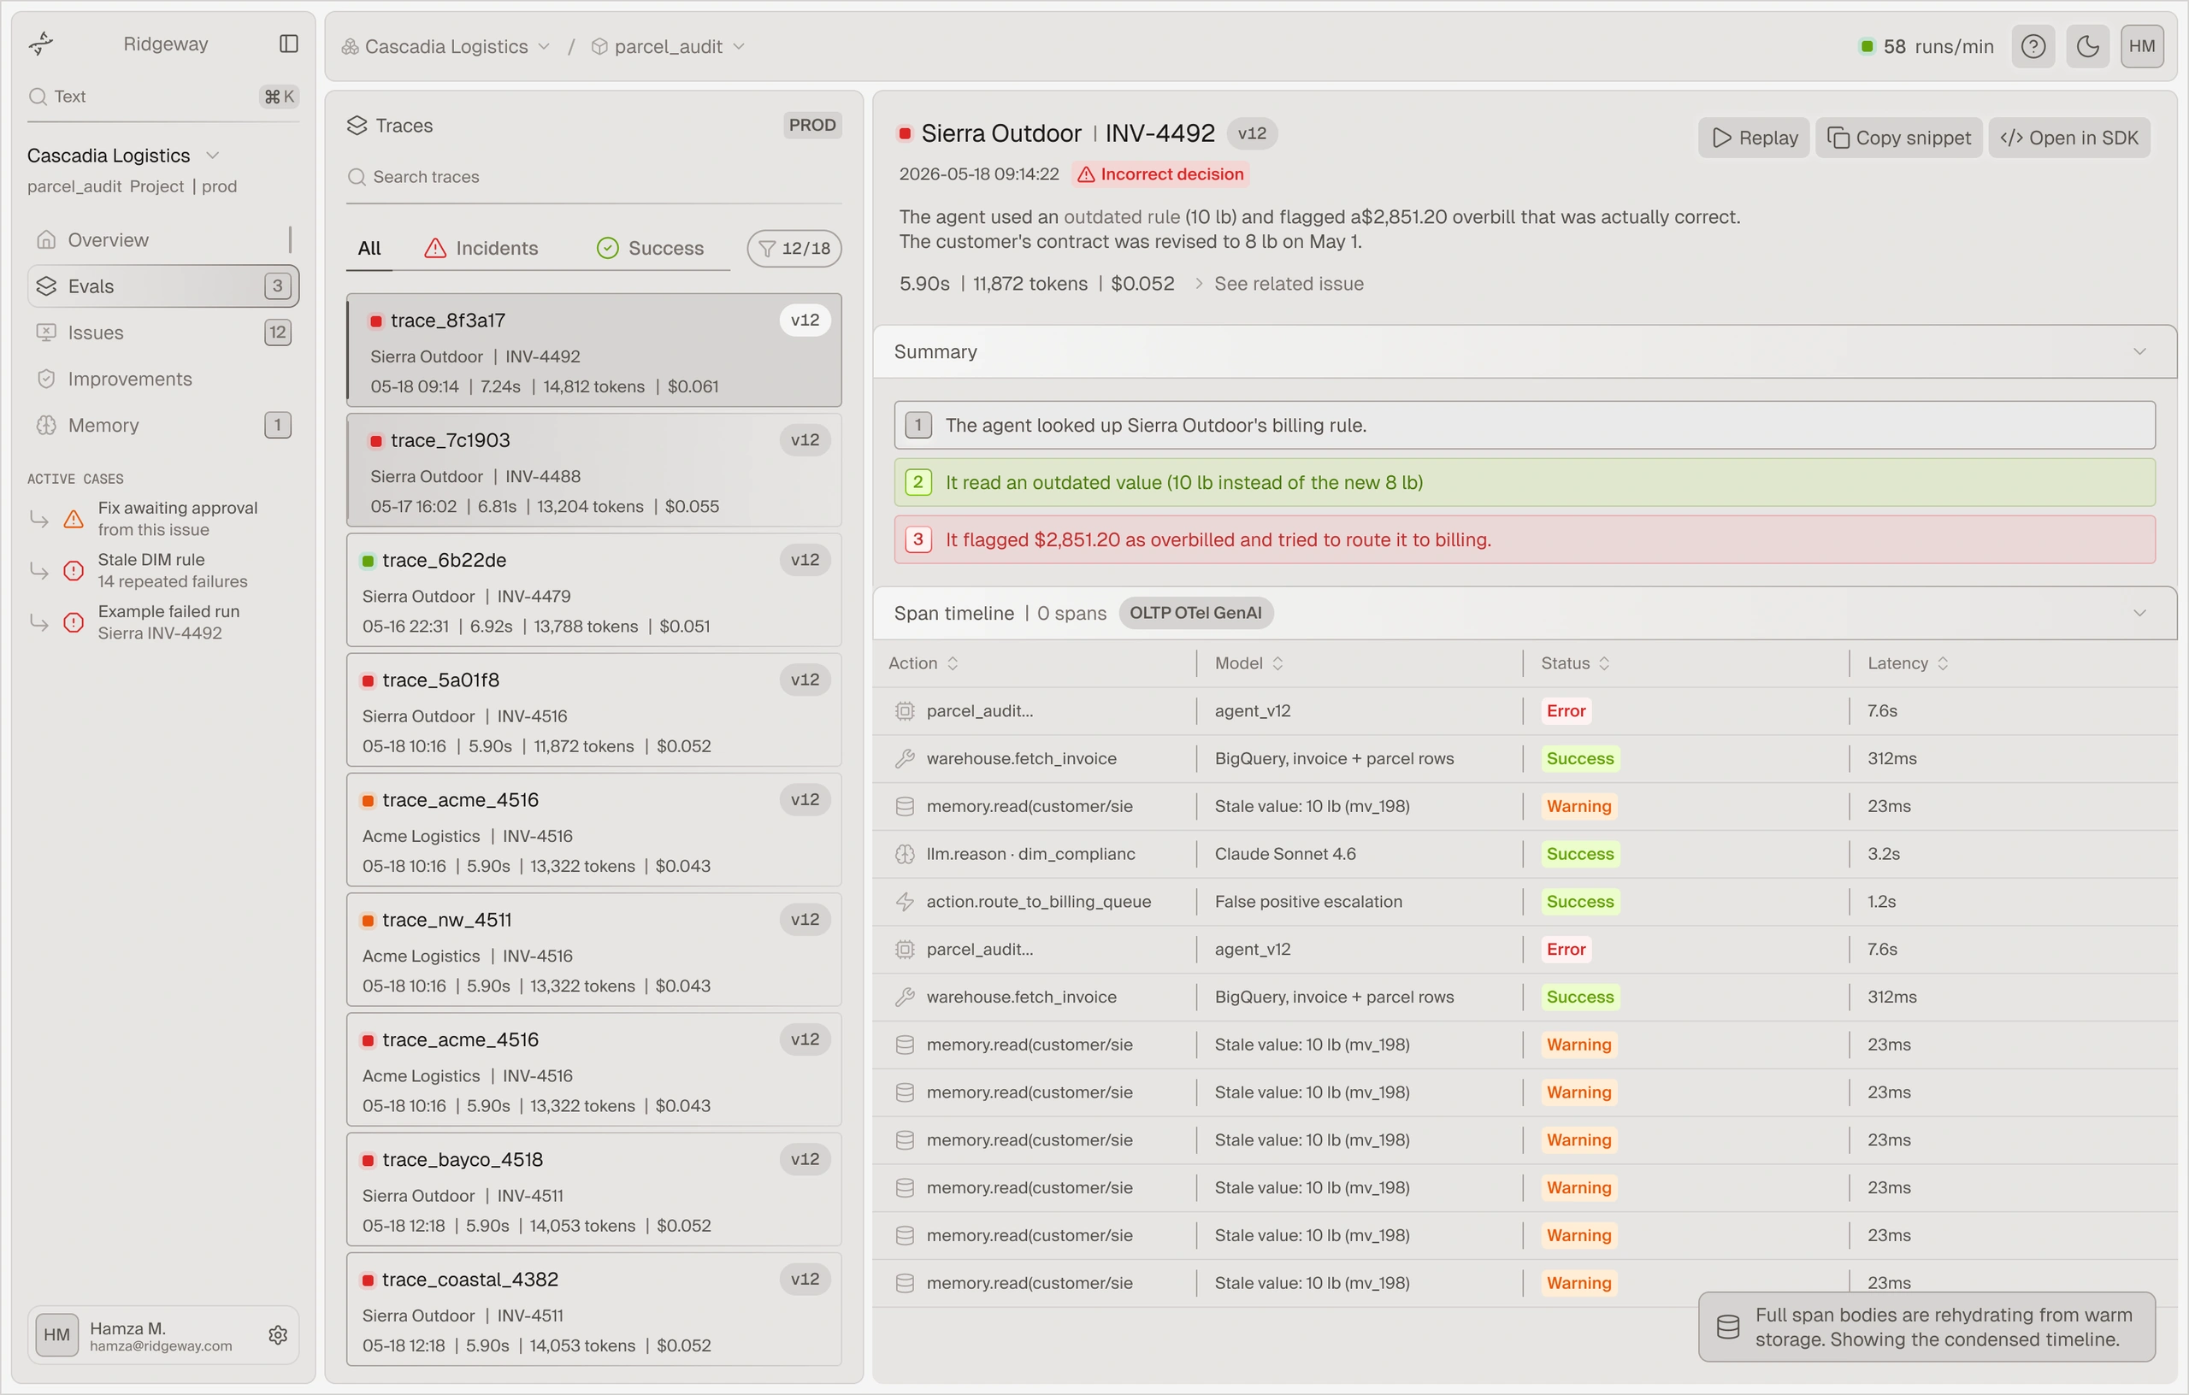Toggle dark mode moon icon
The width and height of the screenshot is (2189, 1395).
(x=2088, y=46)
